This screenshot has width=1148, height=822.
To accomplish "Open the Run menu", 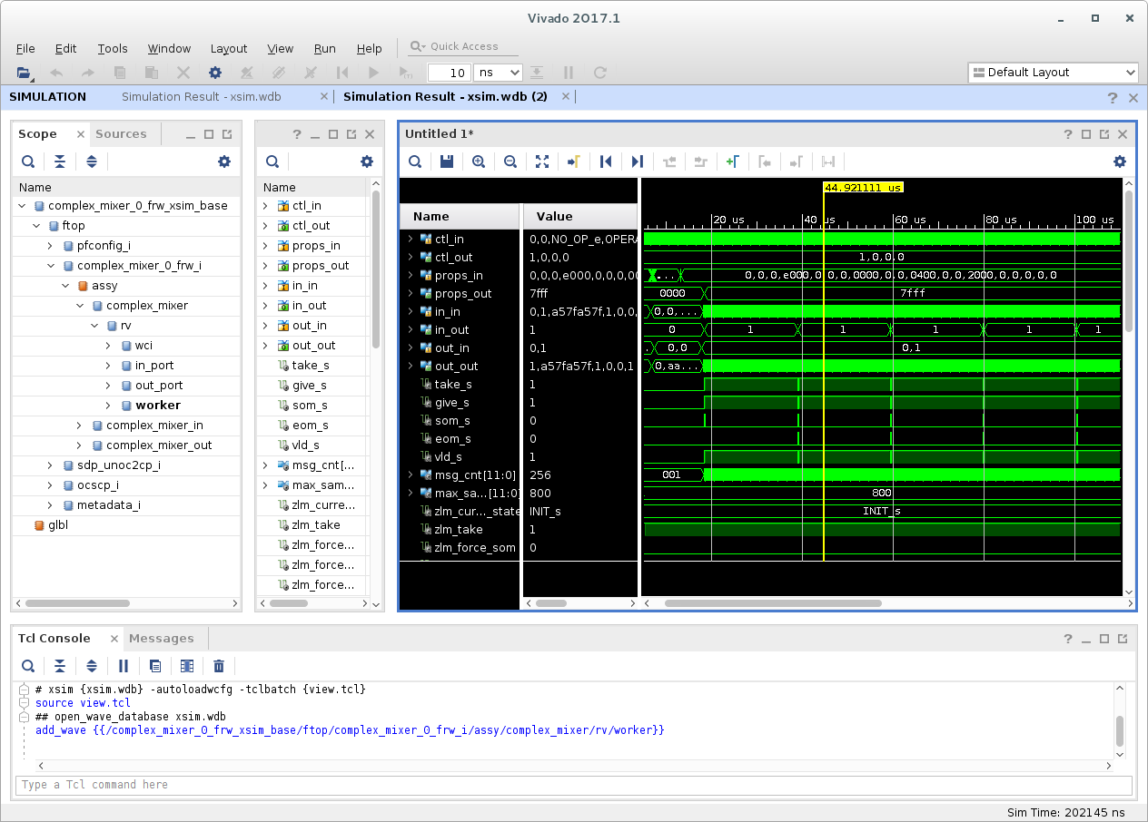I will coord(324,49).
